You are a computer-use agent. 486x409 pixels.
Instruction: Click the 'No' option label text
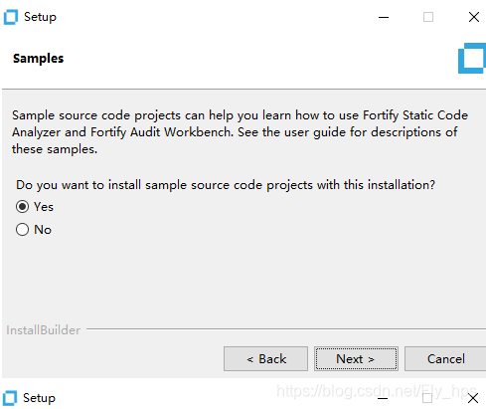[x=43, y=230]
